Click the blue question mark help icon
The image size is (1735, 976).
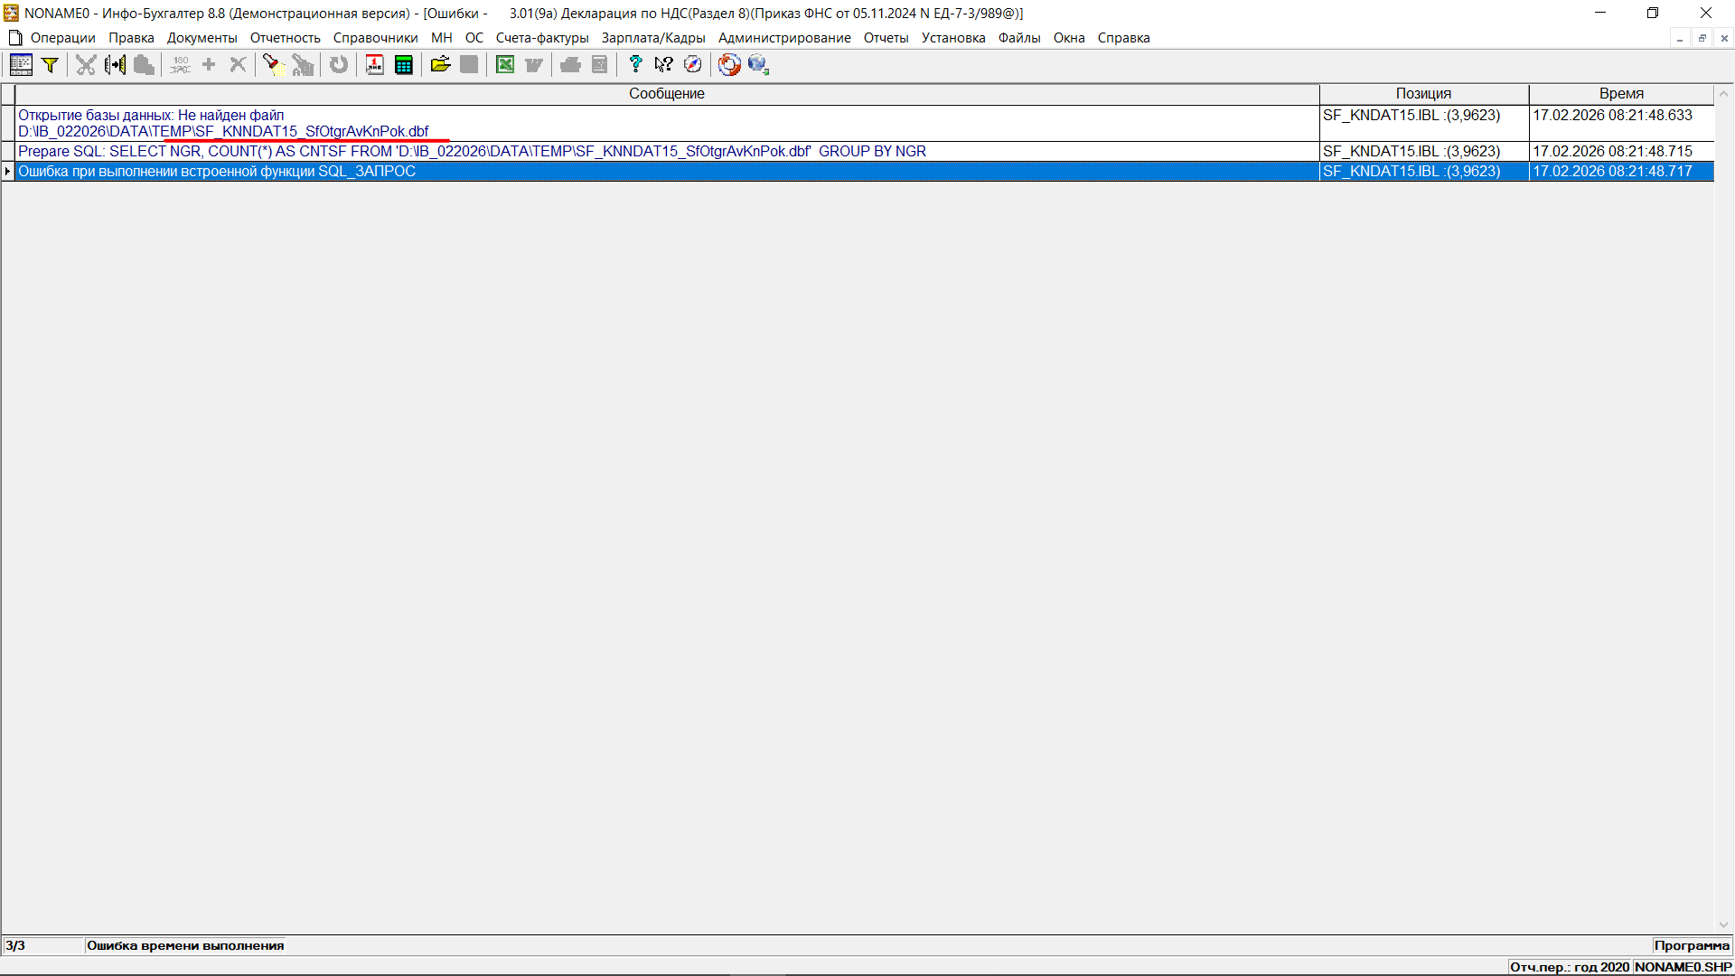coord(635,64)
